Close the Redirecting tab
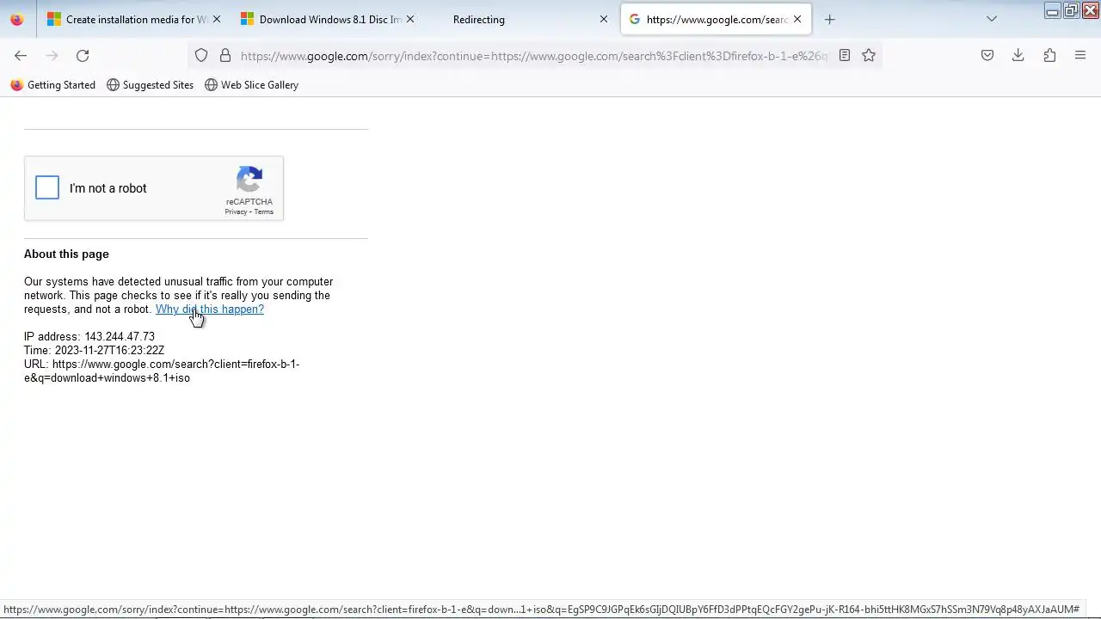The height and width of the screenshot is (619, 1101). (604, 19)
